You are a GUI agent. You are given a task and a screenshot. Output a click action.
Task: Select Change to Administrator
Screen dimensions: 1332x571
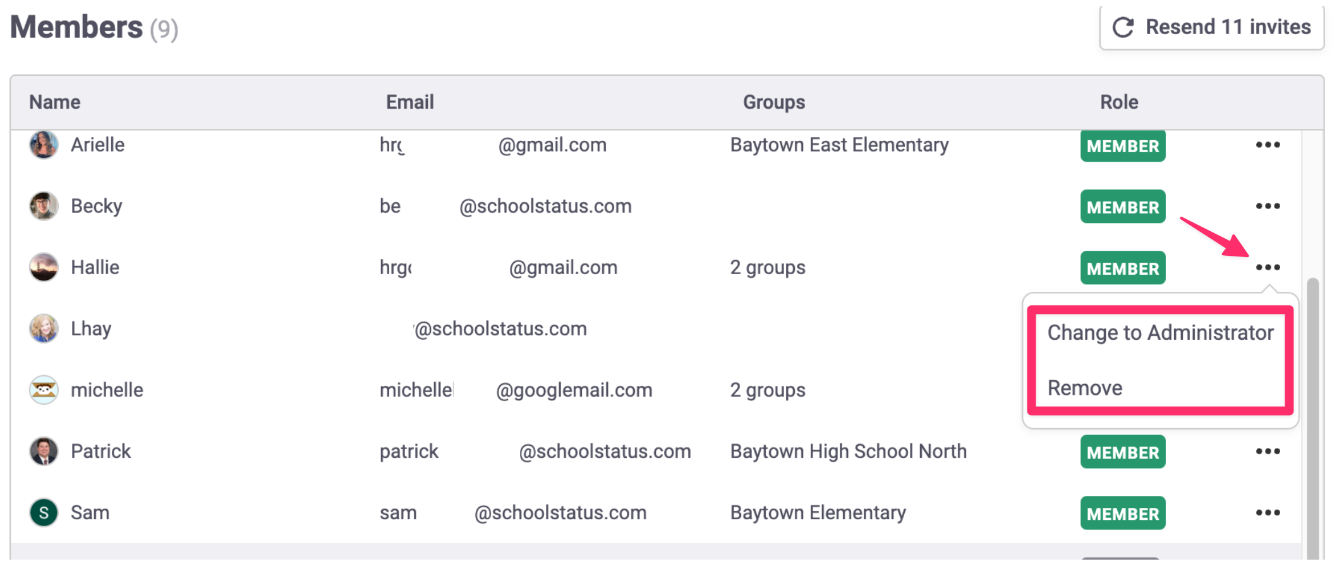click(x=1160, y=332)
